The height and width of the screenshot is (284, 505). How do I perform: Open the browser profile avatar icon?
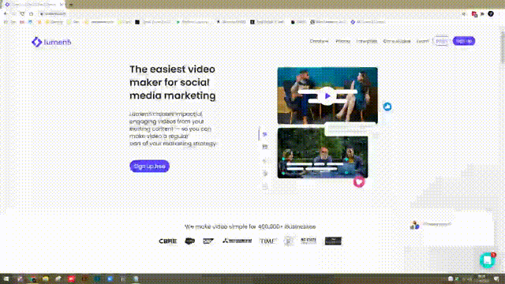tap(491, 14)
